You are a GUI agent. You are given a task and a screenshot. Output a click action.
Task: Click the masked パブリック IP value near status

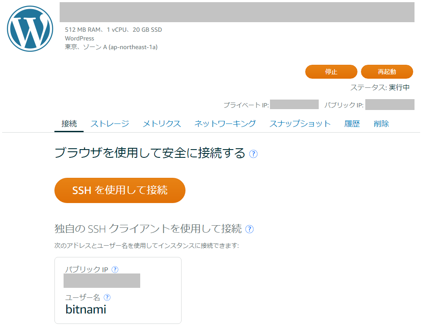[390, 105]
